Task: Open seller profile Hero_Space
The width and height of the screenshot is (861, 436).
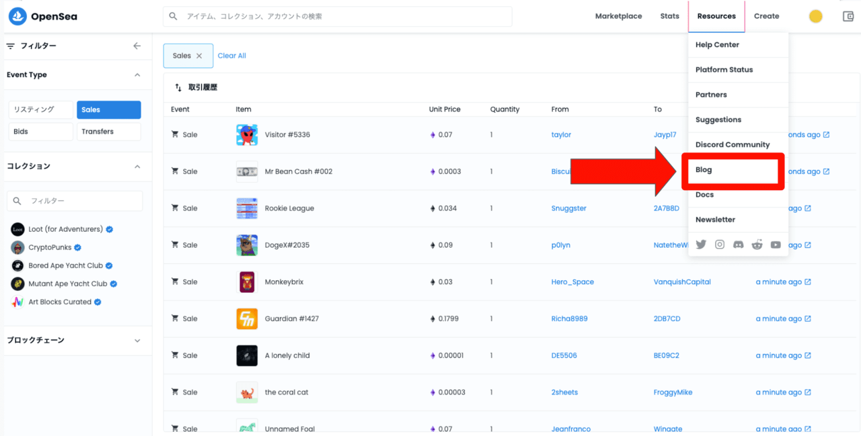Action: (572, 282)
